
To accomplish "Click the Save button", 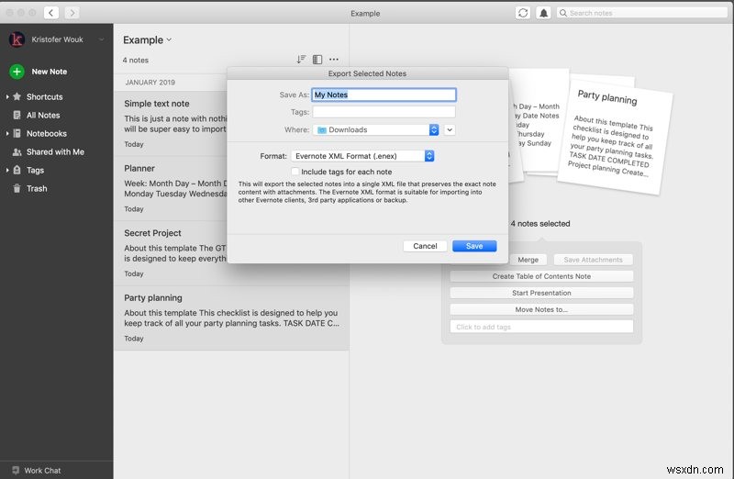I will [474, 246].
